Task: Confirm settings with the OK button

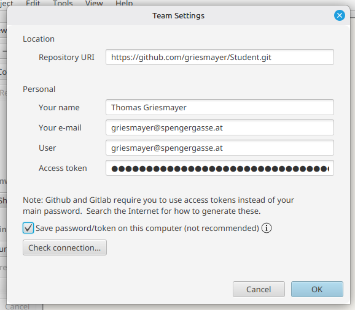Action: point(317,289)
